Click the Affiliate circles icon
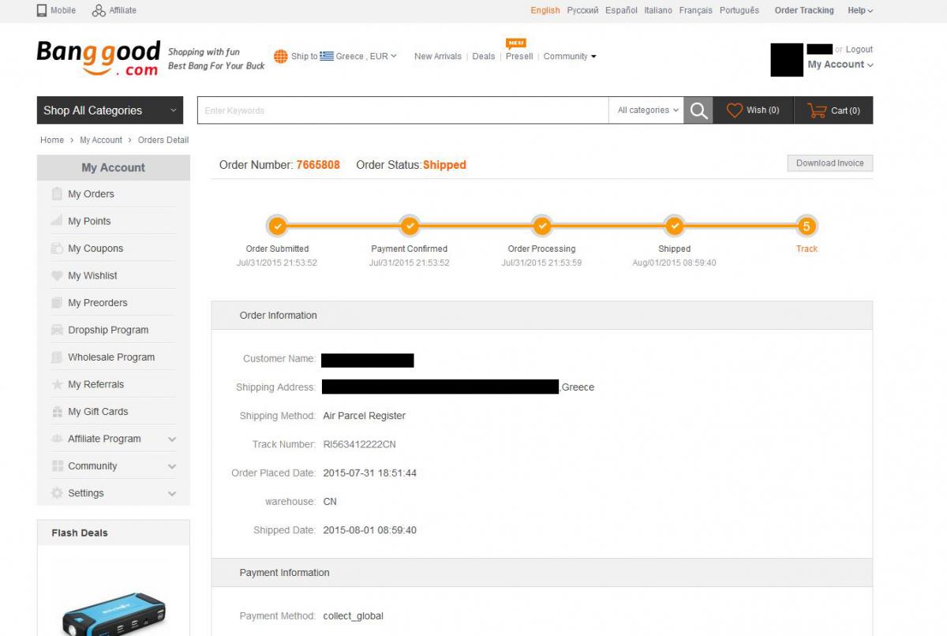The image size is (947, 636). [x=99, y=10]
